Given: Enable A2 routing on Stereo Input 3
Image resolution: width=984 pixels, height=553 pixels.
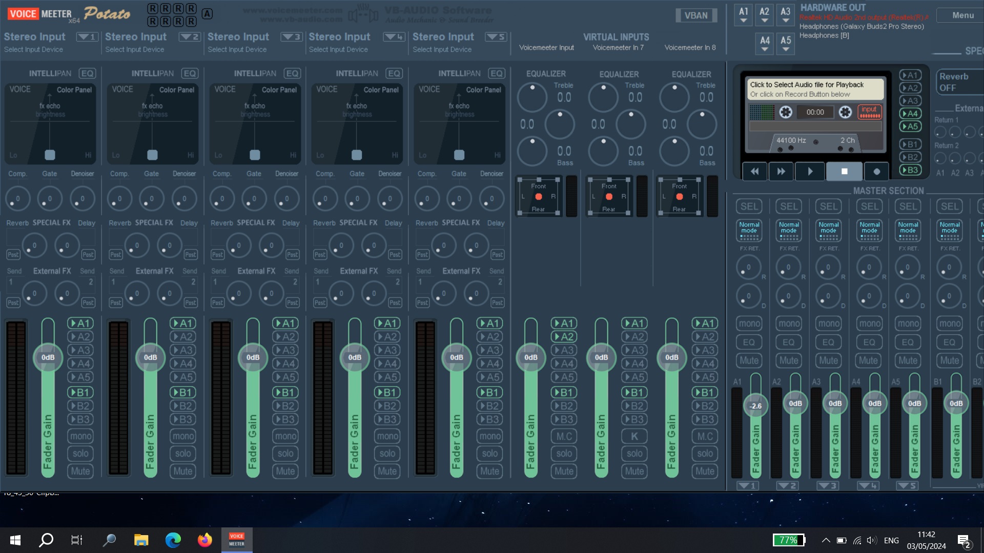Looking at the screenshot, I should [x=285, y=336].
